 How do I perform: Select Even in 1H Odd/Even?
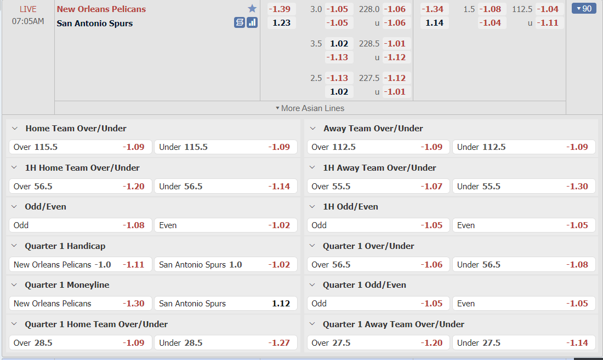(524, 225)
